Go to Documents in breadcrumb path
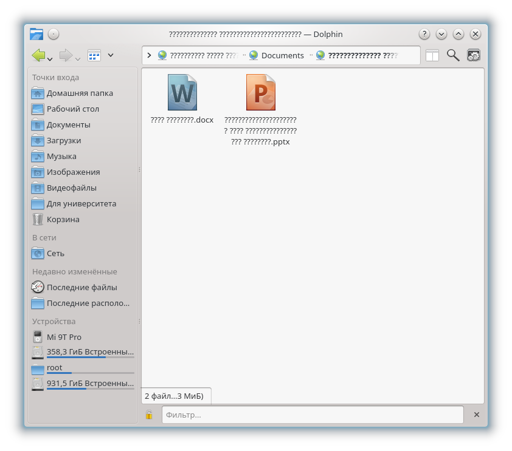 coord(282,55)
